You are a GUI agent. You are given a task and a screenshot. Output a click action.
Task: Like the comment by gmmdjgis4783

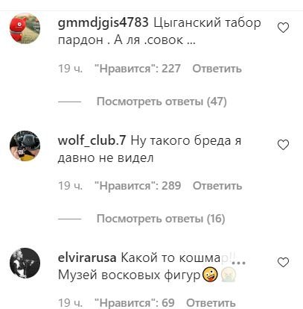click(x=283, y=28)
